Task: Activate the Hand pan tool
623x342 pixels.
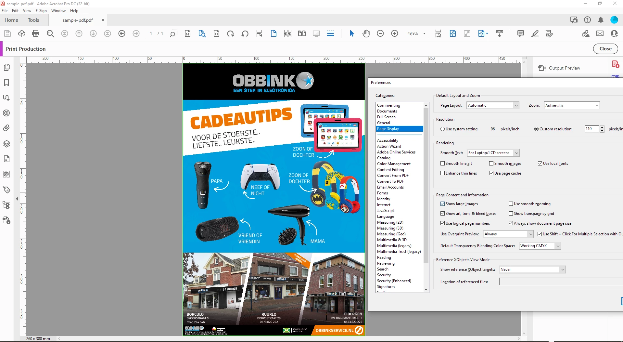Action: [366, 33]
